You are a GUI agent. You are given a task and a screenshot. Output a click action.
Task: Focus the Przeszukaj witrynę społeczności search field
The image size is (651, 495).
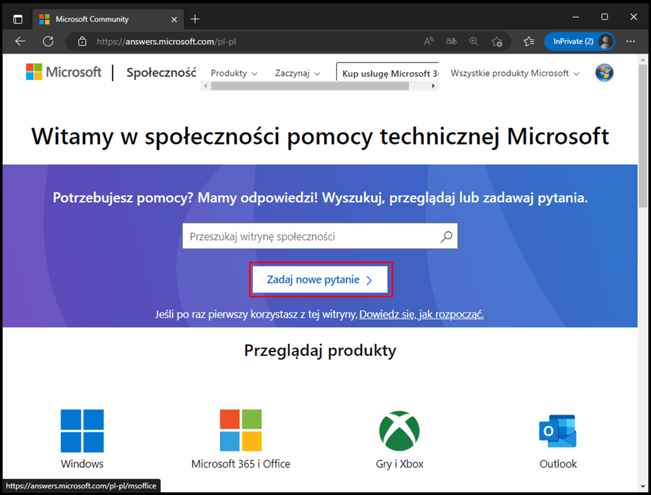(x=320, y=236)
